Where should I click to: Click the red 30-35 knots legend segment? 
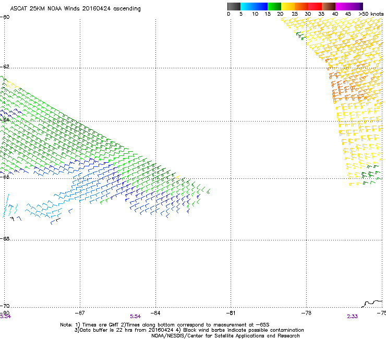pyautogui.click(x=315, y=6)
